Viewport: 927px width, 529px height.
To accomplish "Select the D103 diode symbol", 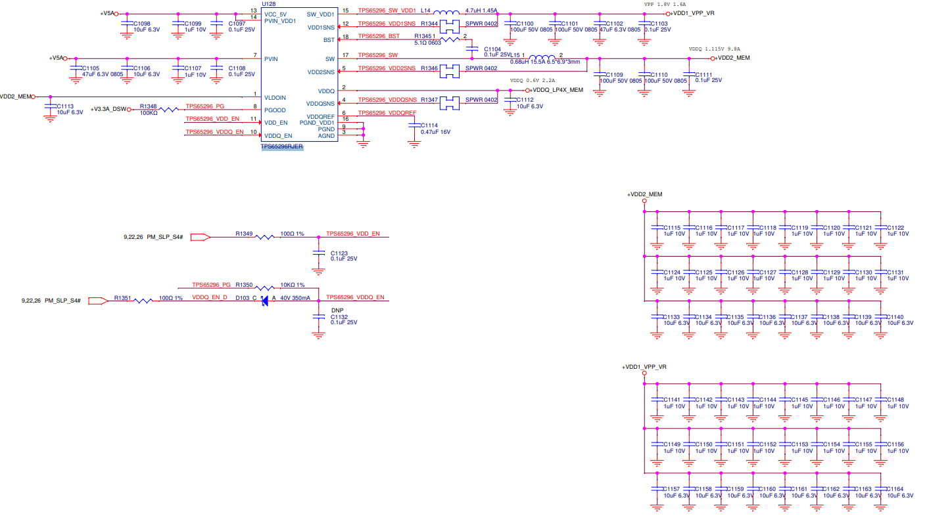I will 264,300.
